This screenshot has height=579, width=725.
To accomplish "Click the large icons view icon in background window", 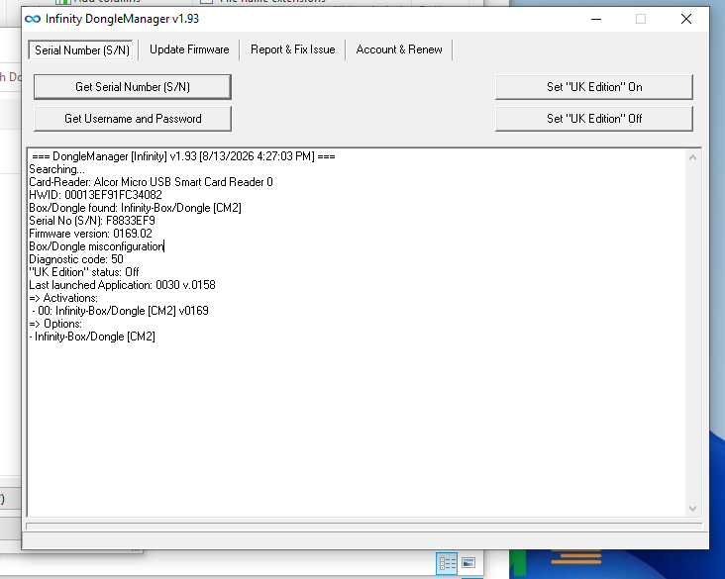I will click(468, 563).
